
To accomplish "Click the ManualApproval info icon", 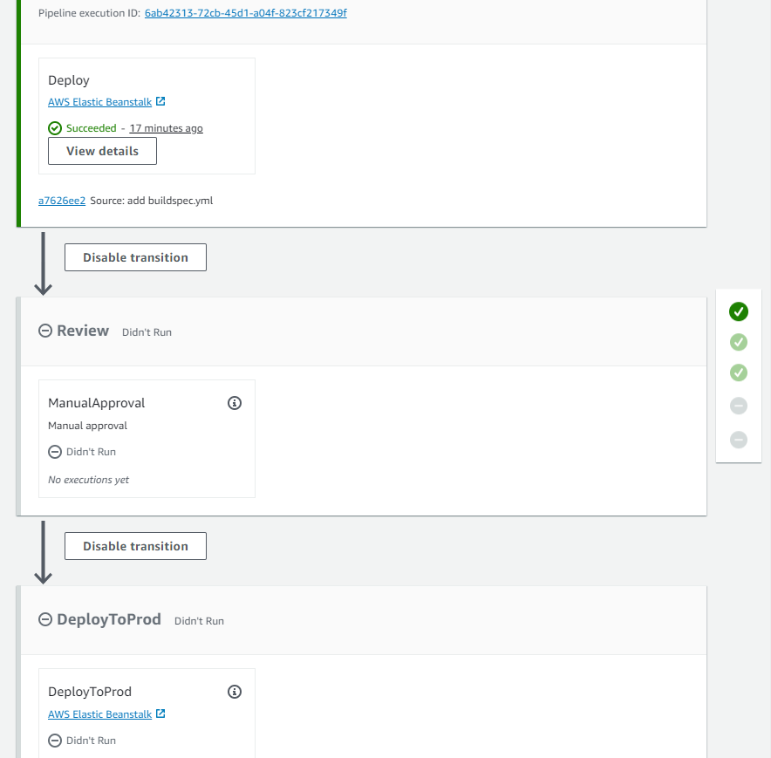I will point(234,403).
